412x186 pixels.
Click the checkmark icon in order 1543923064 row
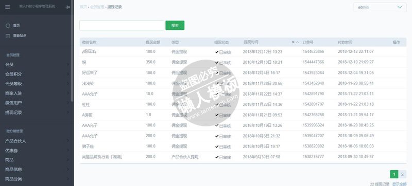217,73
